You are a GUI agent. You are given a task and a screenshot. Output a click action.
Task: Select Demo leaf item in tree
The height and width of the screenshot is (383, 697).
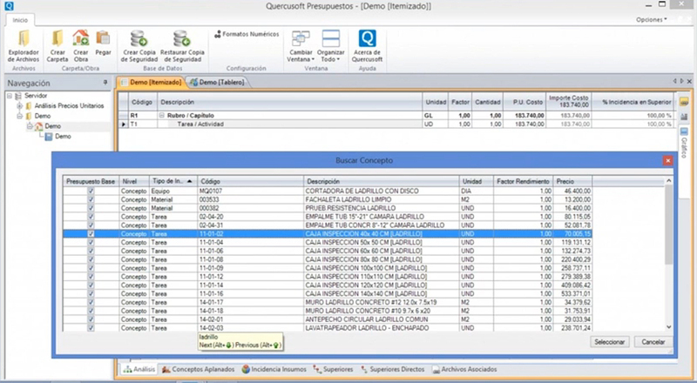[x=58, y=137]
